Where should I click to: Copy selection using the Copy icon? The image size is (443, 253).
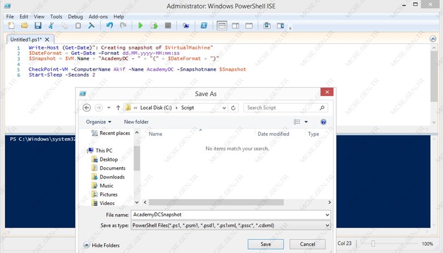point(64,26)
